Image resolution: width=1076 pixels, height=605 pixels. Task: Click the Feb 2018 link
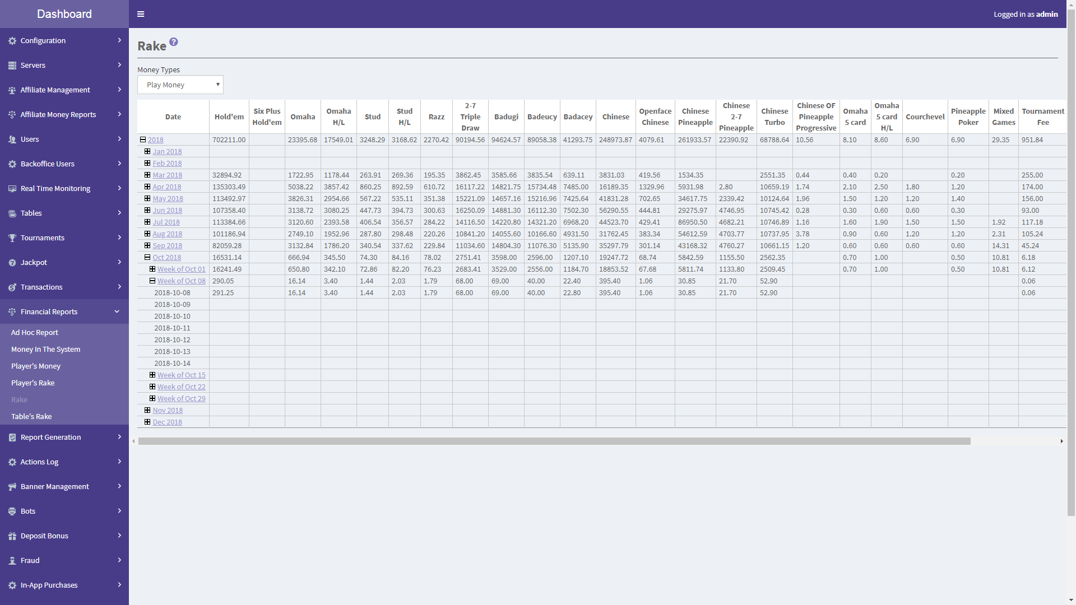[167, 163]
